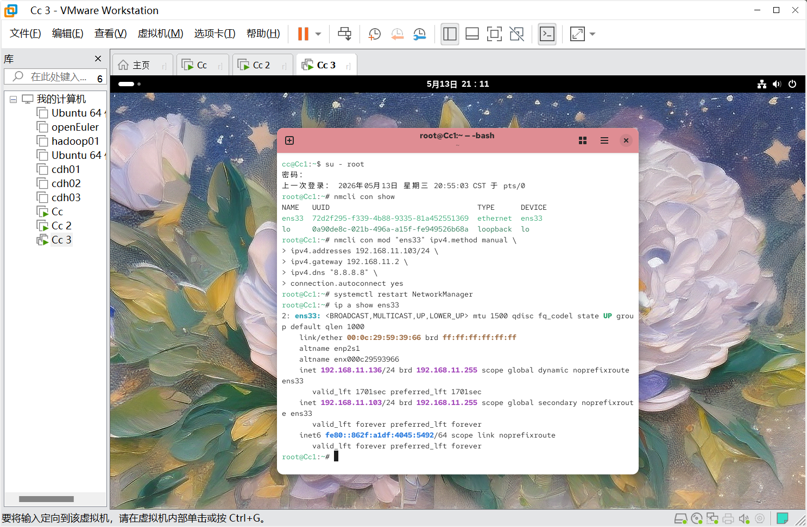Pause the virtual machine with the orange button
Image resolution: width=807 pixels, height=527 pixels.
303,34
